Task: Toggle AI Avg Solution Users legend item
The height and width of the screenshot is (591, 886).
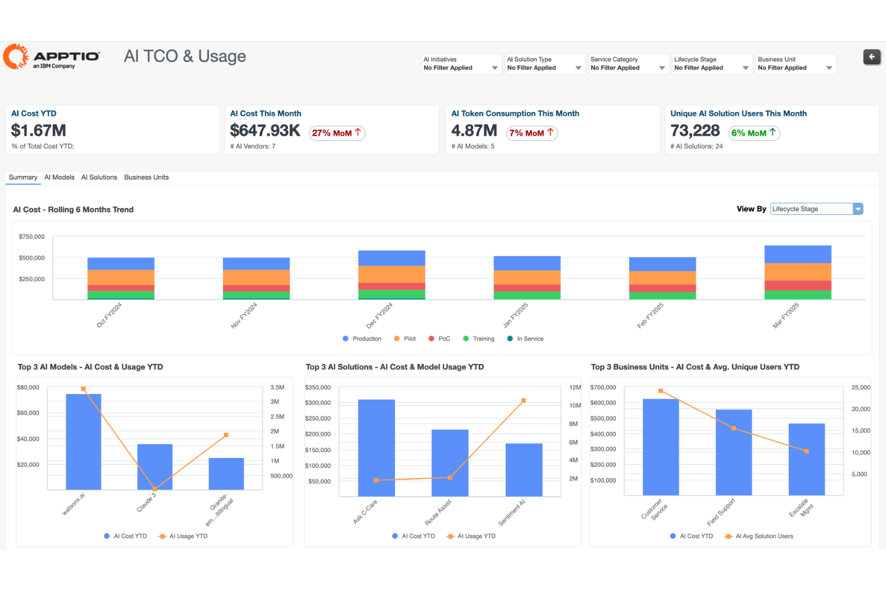Action: pos(758,536)
